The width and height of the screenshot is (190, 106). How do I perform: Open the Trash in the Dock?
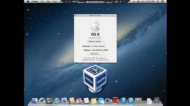tap(157, 100)
